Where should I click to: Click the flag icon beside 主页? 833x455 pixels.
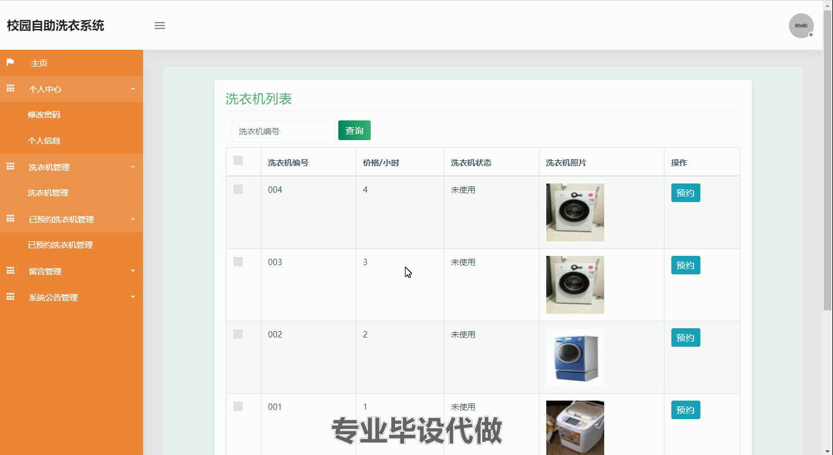10,62
